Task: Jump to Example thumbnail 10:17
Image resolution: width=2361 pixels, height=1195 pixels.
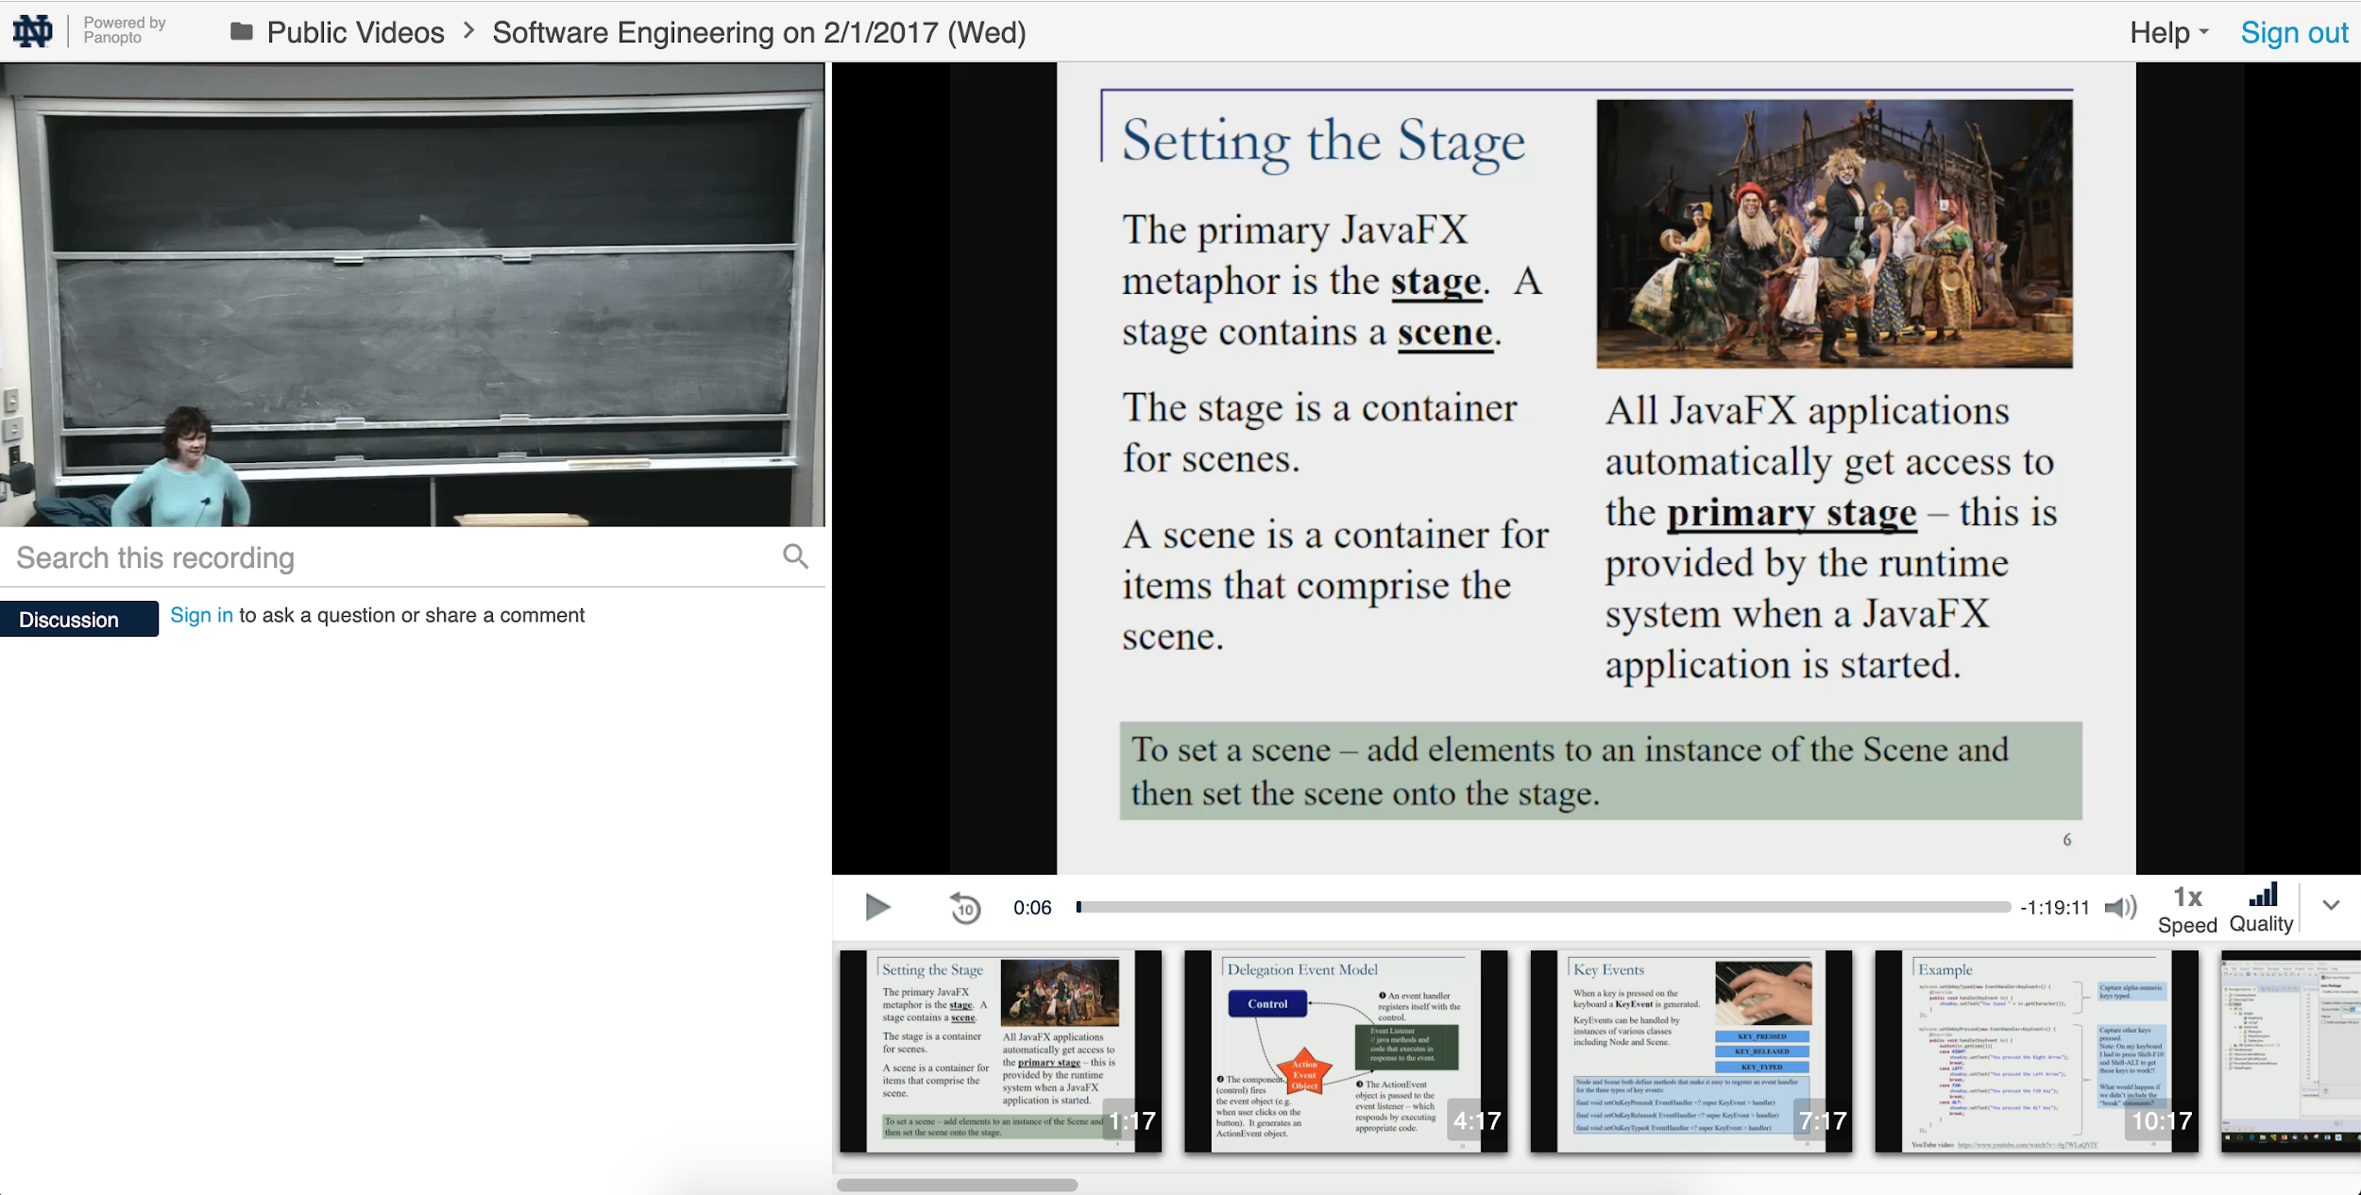Action: point(2037,1051)
